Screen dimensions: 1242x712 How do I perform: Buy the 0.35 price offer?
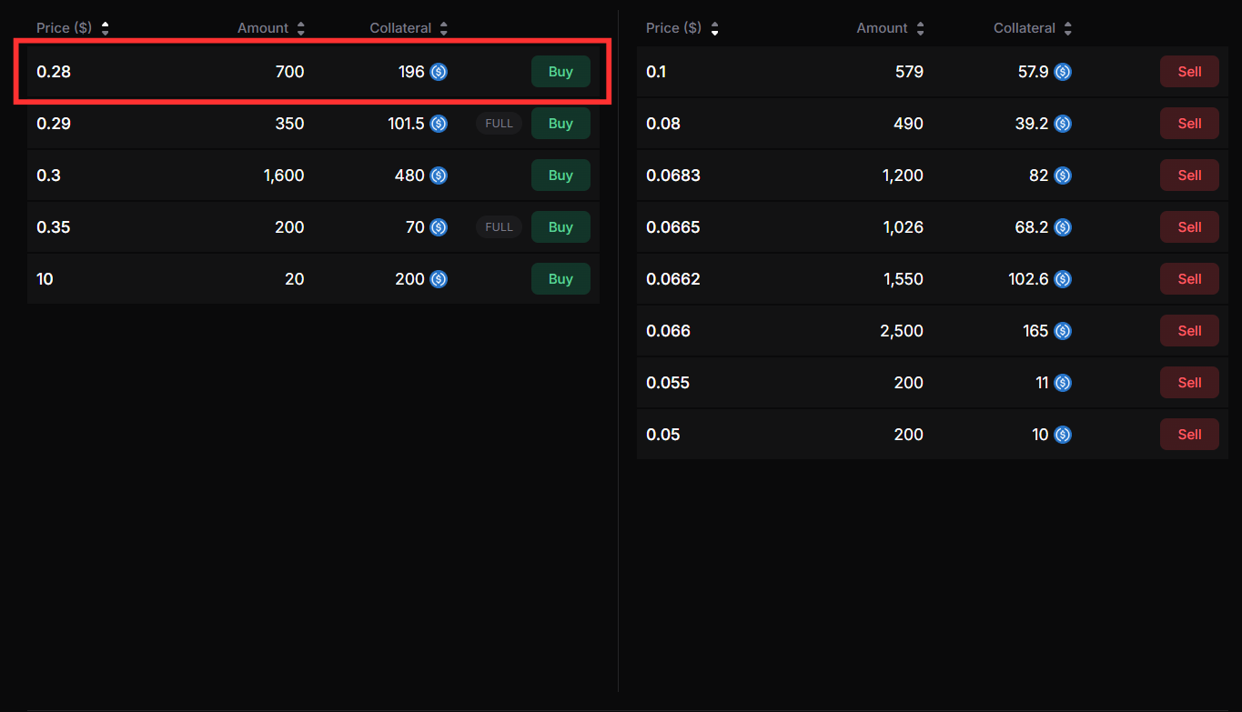(560, 227)
